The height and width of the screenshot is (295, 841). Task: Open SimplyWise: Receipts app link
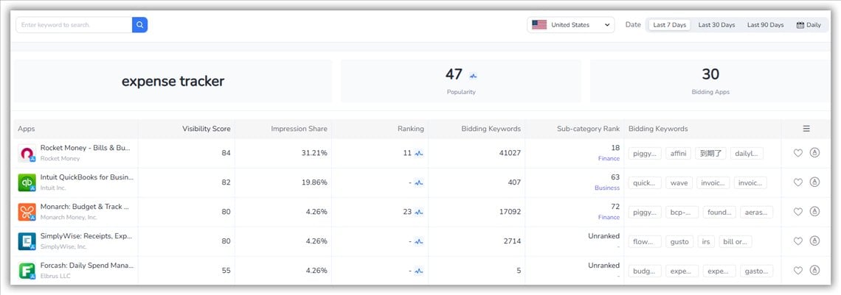click(86, 236)
